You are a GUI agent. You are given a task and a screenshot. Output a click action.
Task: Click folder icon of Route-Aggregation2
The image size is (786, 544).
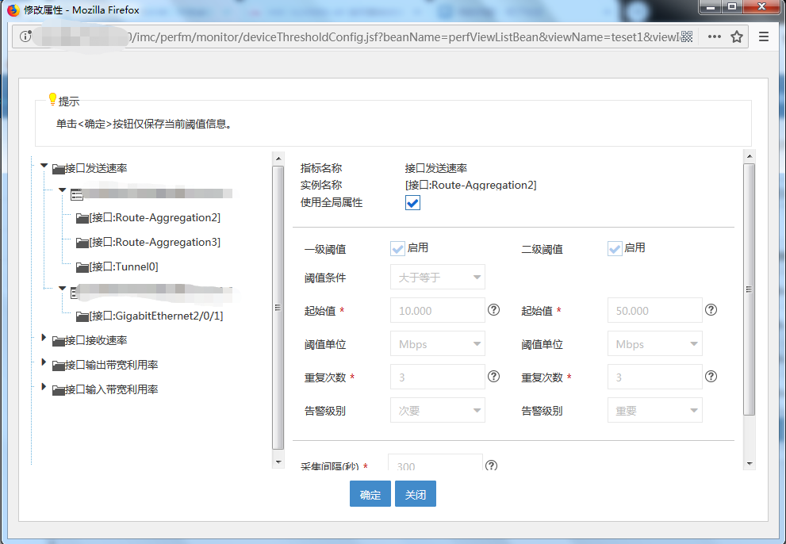tap(82, 218)
